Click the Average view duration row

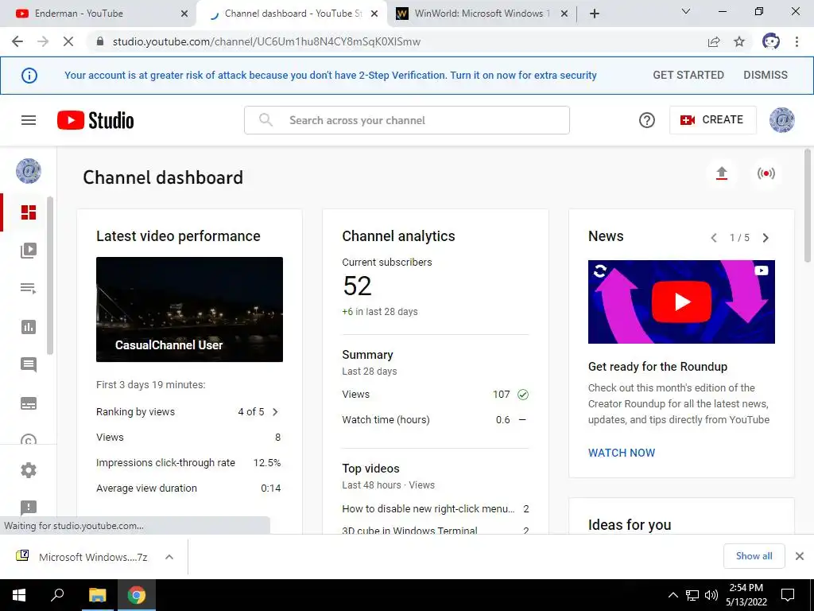188,488
